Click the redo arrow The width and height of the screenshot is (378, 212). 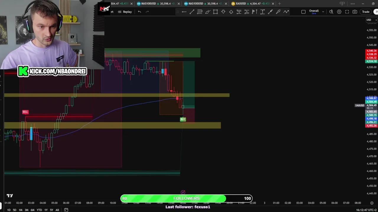147,12
